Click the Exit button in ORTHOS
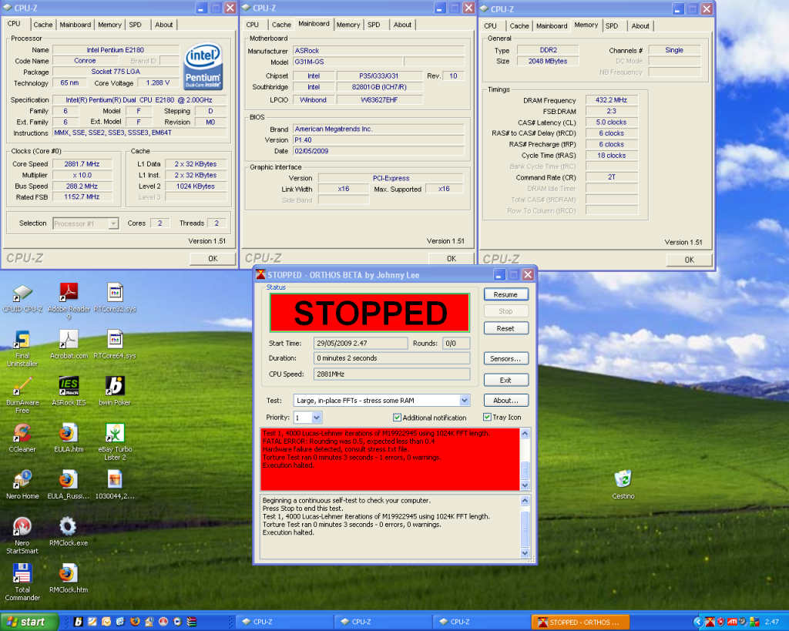 point(505,380)
